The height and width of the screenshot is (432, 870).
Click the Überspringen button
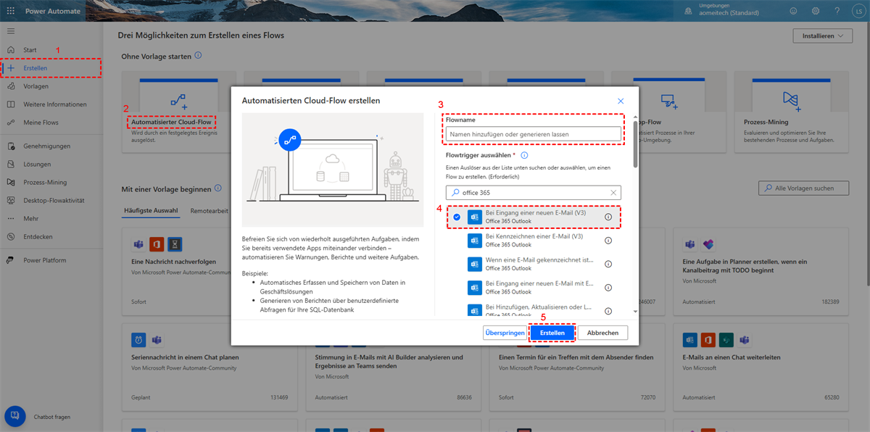tap(505, 333)
